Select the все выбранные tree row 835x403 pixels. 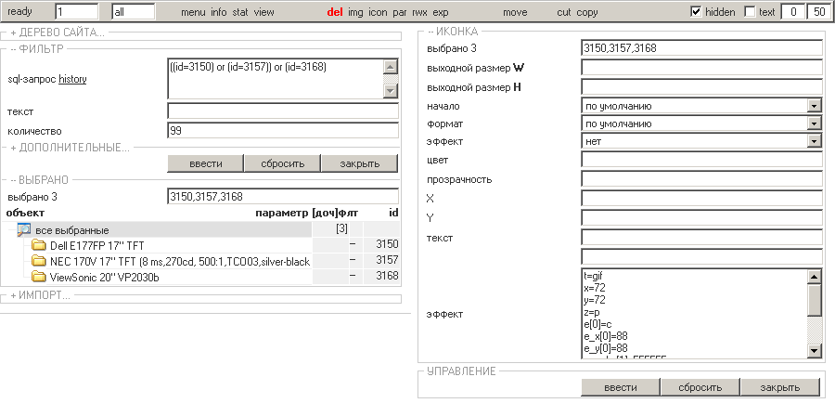tap(165, 229)
